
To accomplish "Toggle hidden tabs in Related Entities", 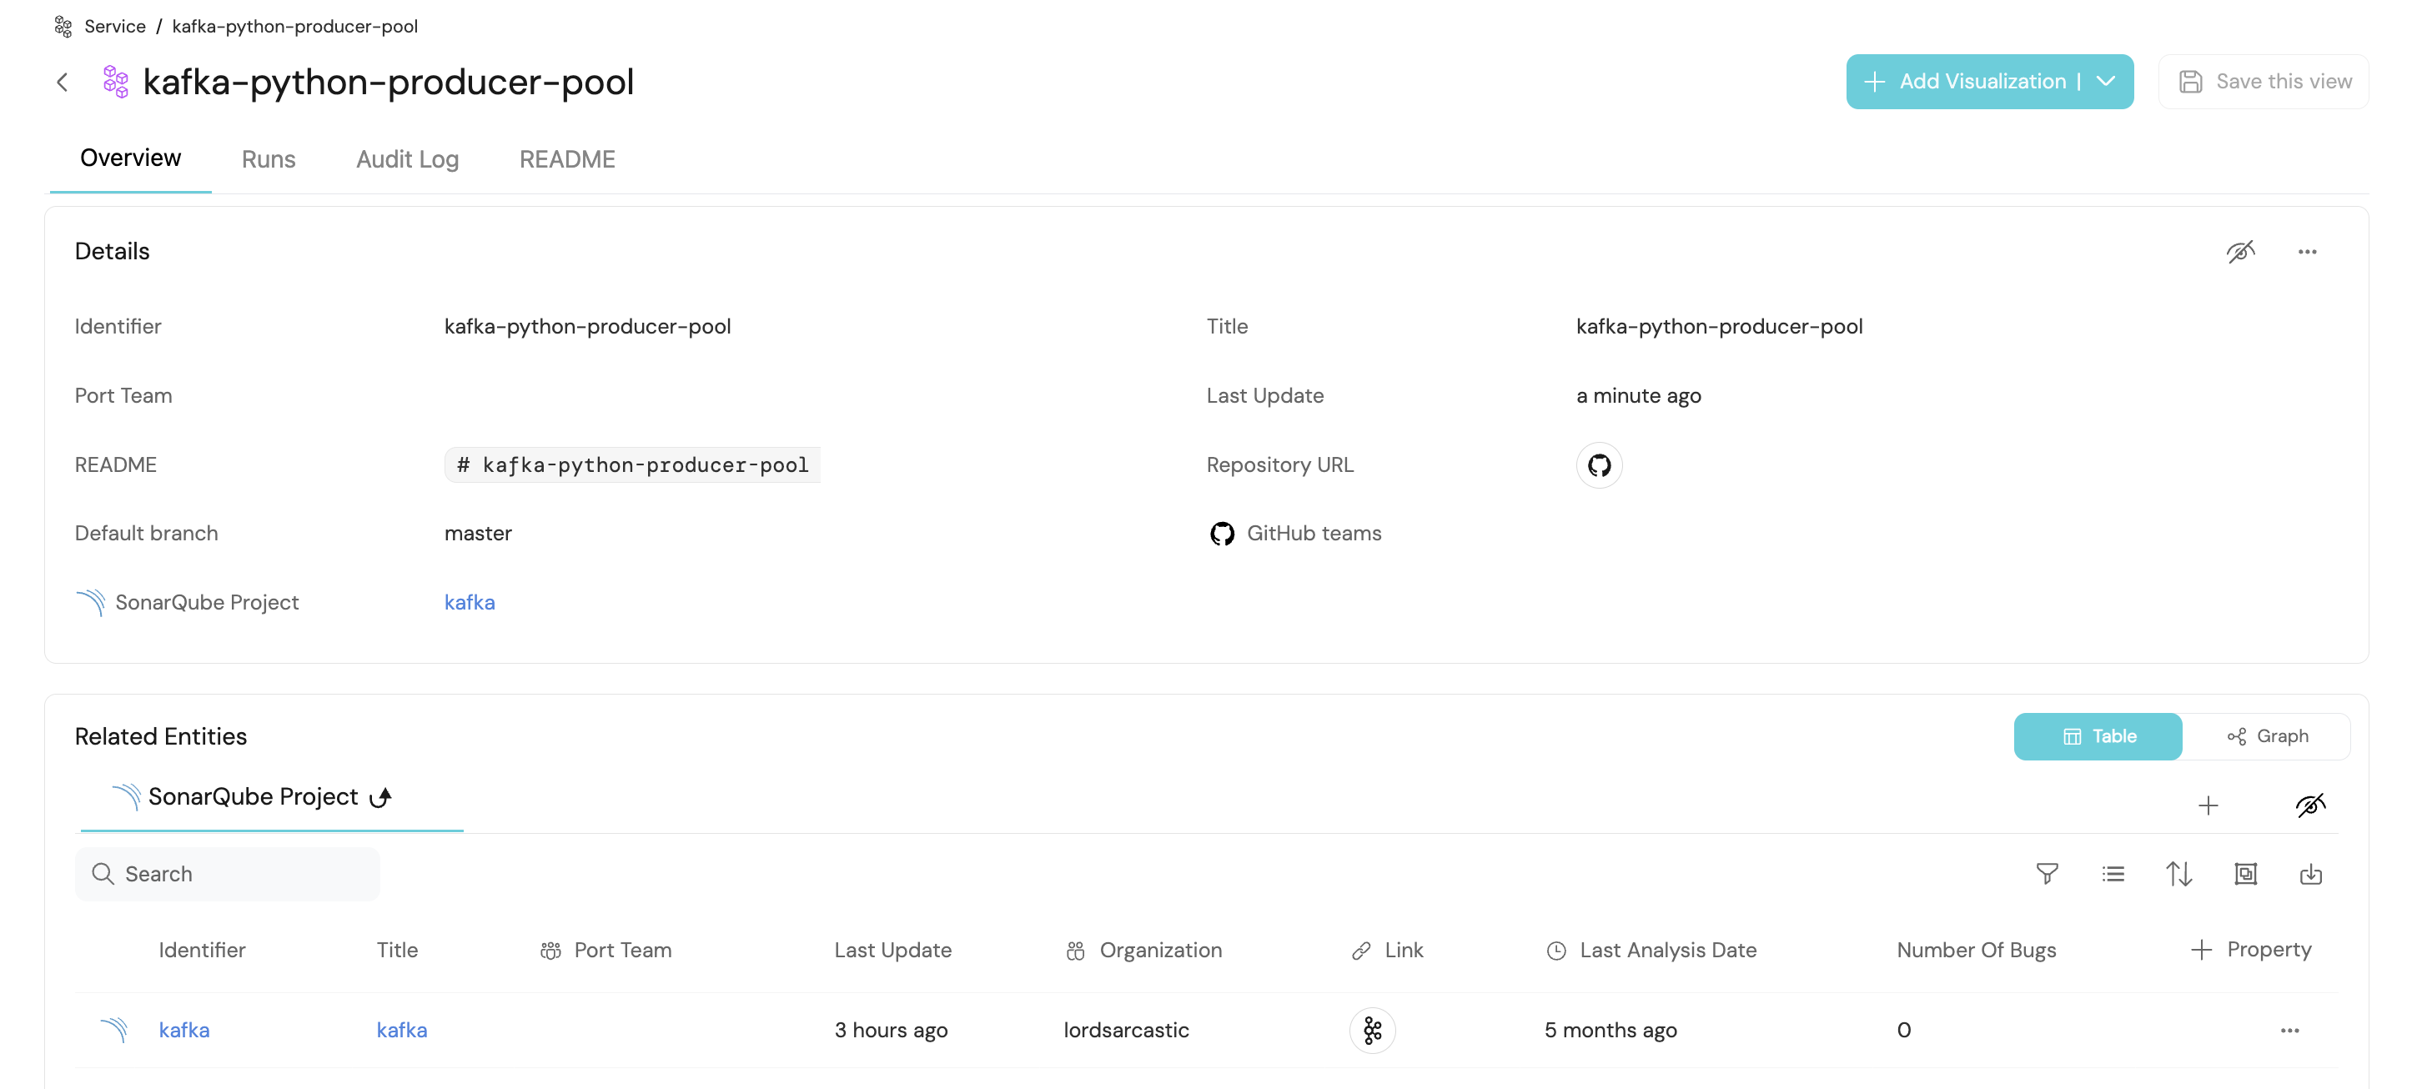I will [x=2310, y=805].
